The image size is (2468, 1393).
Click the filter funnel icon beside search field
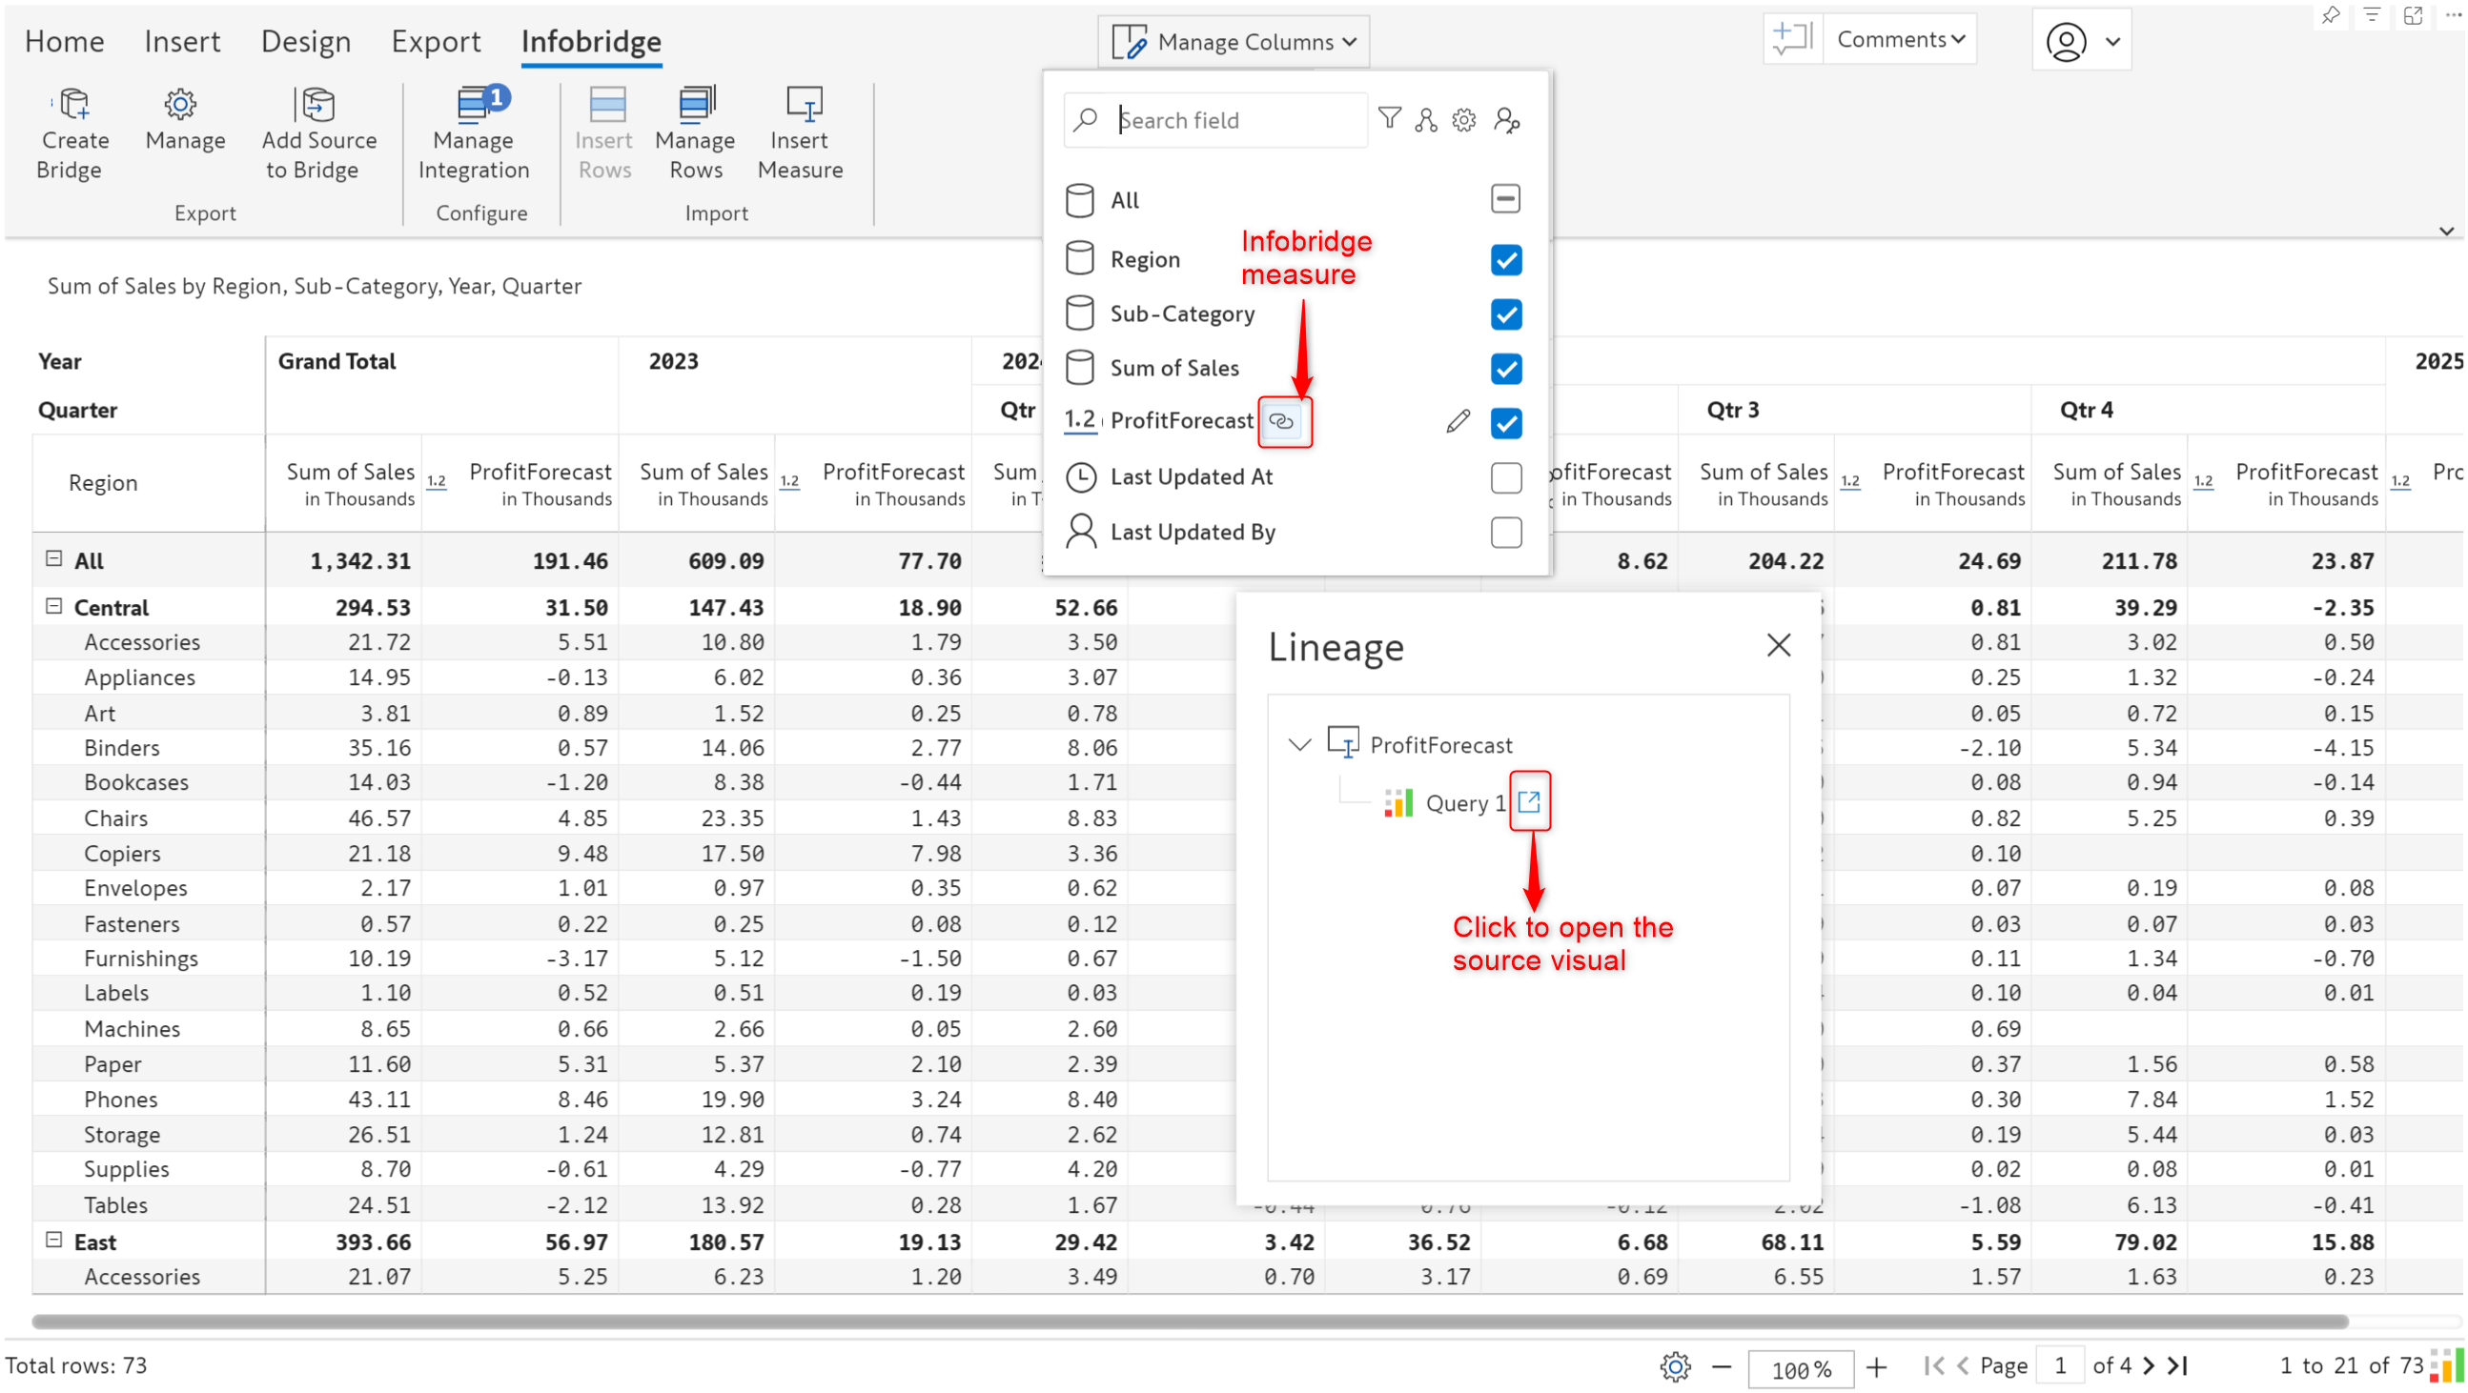pos(1388,119)
